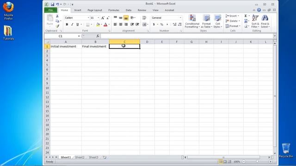Click Merge & Center icon
This screenshot has height=166, width=296.
pos(144,24)
